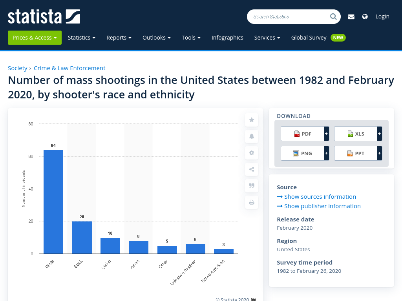Click the 'Native American' axis label

coord(213,271)
